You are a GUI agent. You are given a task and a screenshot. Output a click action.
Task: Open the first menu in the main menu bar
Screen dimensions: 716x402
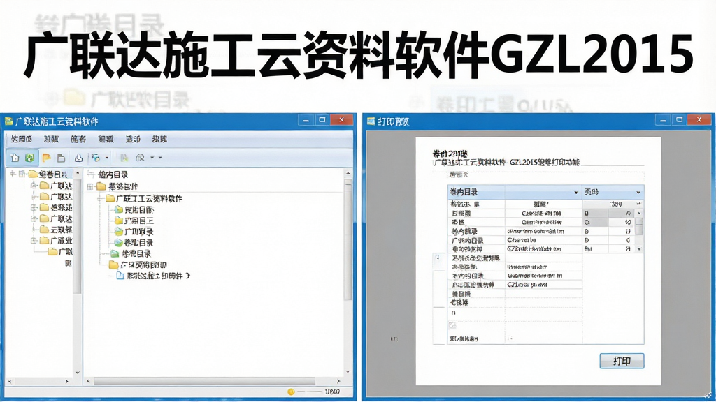(x=22, y=139)
